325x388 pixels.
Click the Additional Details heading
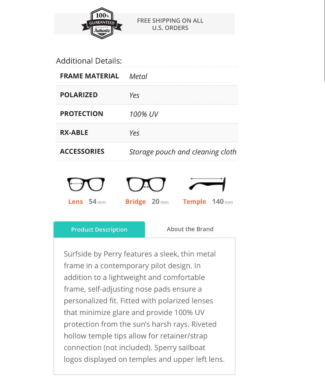pyautogui.click(x=89, y=61)
